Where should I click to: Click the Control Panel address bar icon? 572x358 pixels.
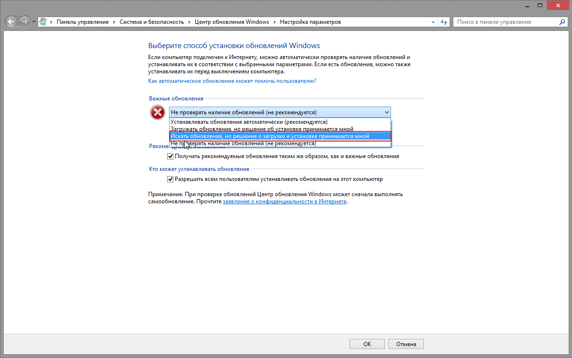pyautogui.click(x=43, y=22)
